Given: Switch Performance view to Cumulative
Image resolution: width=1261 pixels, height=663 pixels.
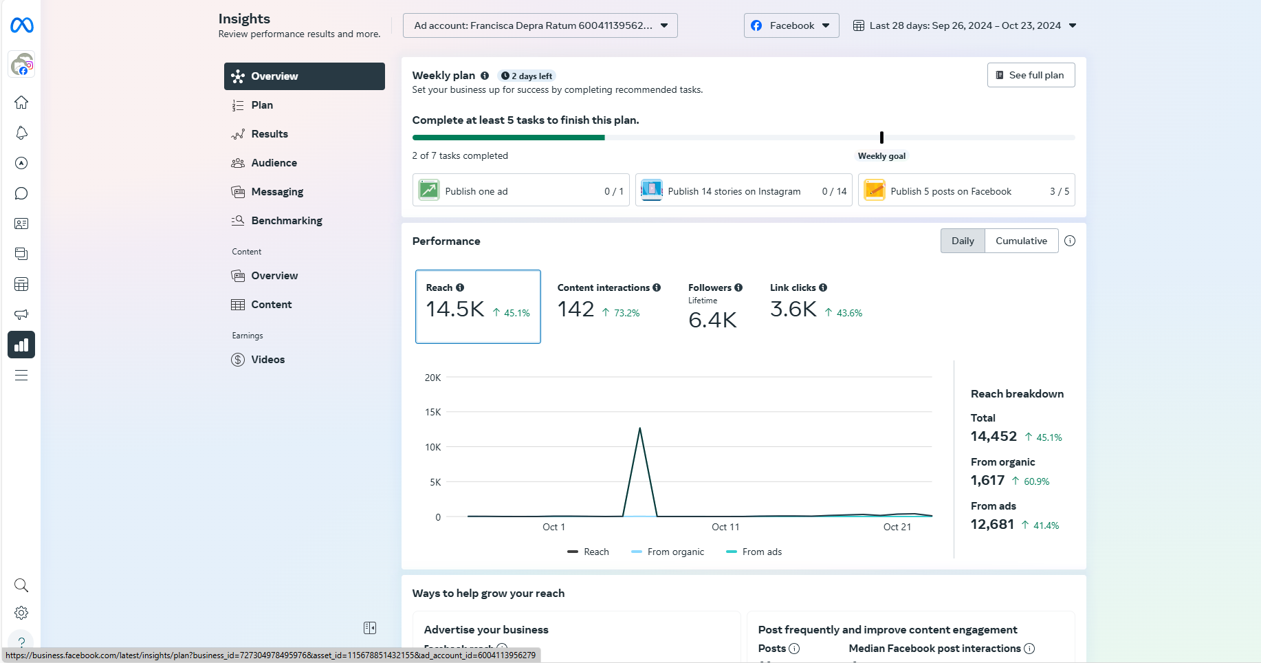Looking at the screenshot, I should (x=1021, y=241).
